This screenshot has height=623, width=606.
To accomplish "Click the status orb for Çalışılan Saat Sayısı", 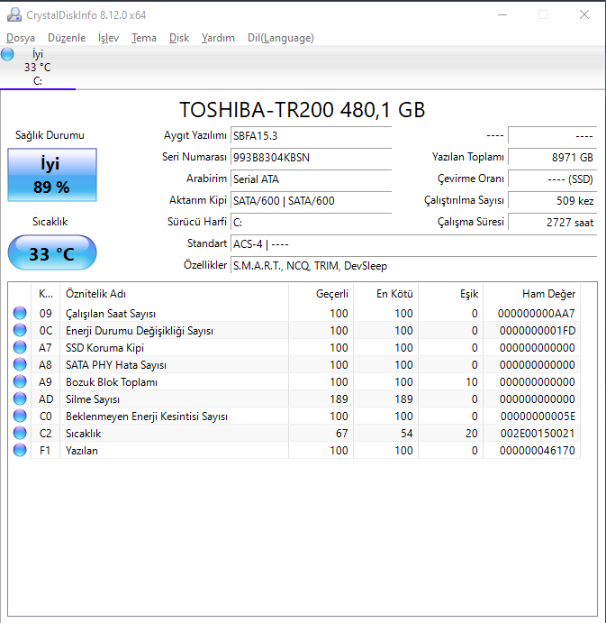I will pos(20,314).
